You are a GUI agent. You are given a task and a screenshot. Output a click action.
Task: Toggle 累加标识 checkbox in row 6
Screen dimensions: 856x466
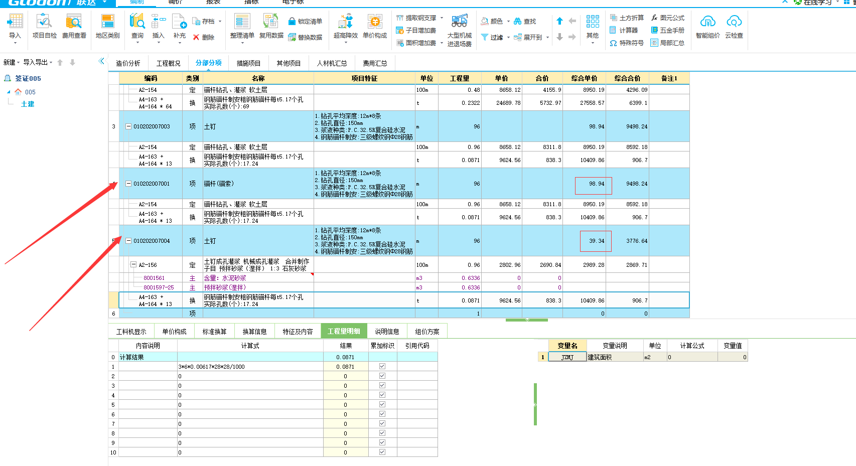click(382, 414)
